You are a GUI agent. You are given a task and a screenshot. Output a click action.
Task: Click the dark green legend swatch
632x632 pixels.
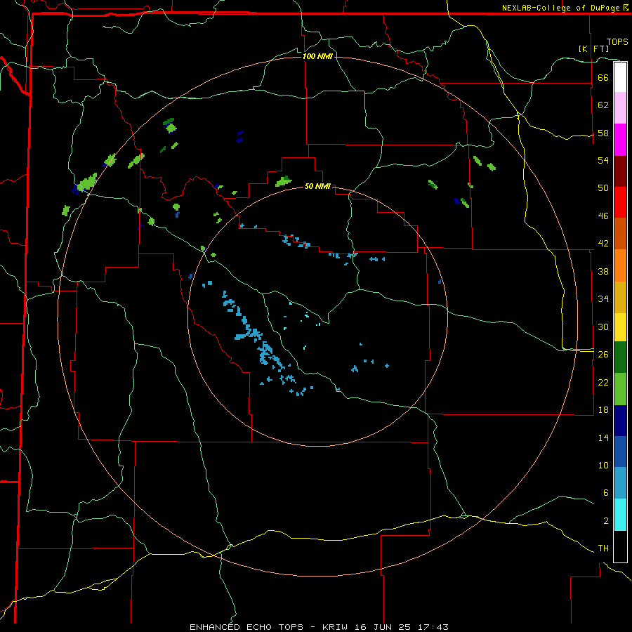[x=620, y=357]
